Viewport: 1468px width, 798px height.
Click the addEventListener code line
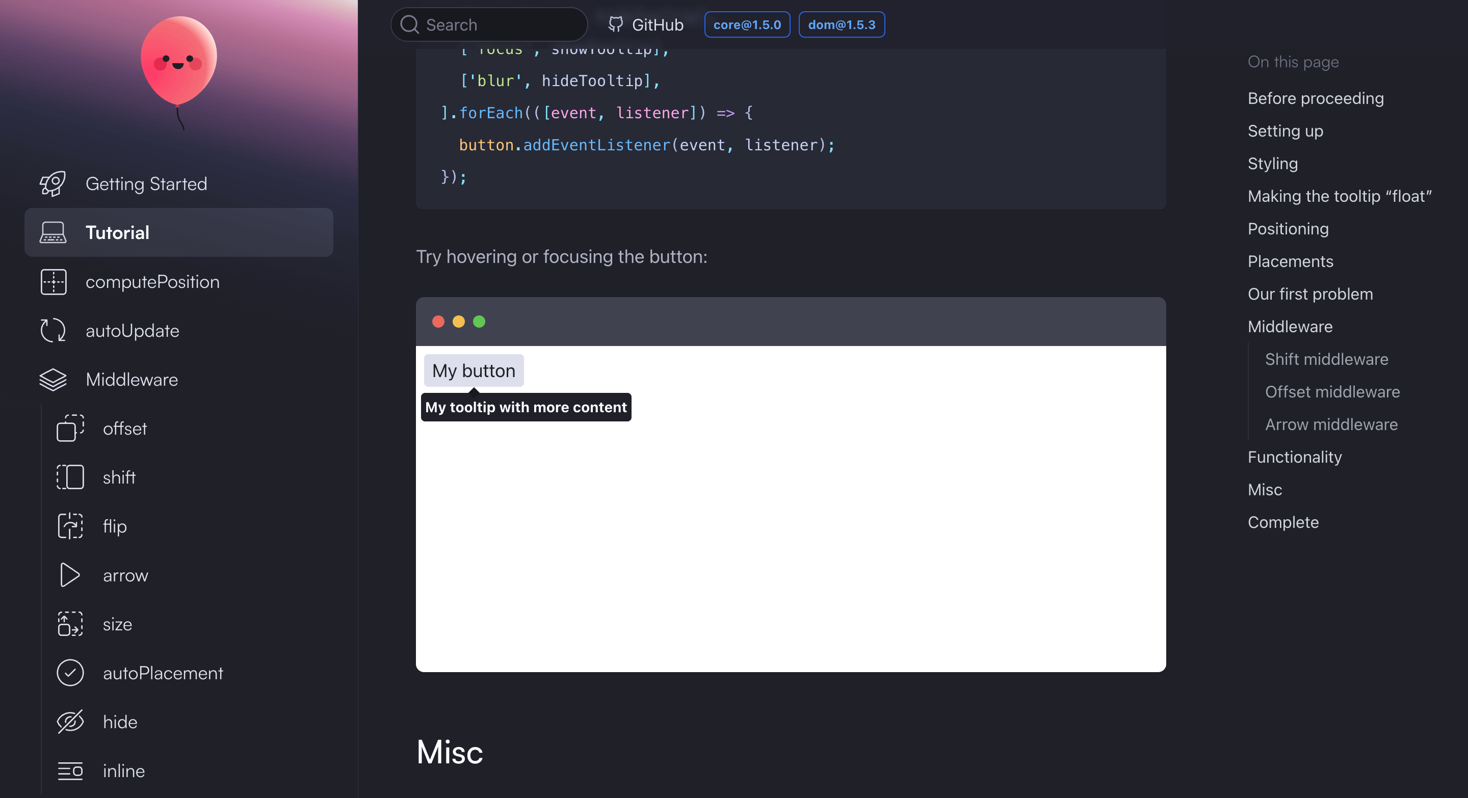click(x=647, y=145)
